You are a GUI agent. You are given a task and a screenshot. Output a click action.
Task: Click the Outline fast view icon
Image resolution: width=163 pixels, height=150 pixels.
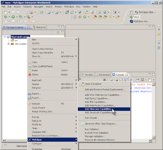click(159, 48)
